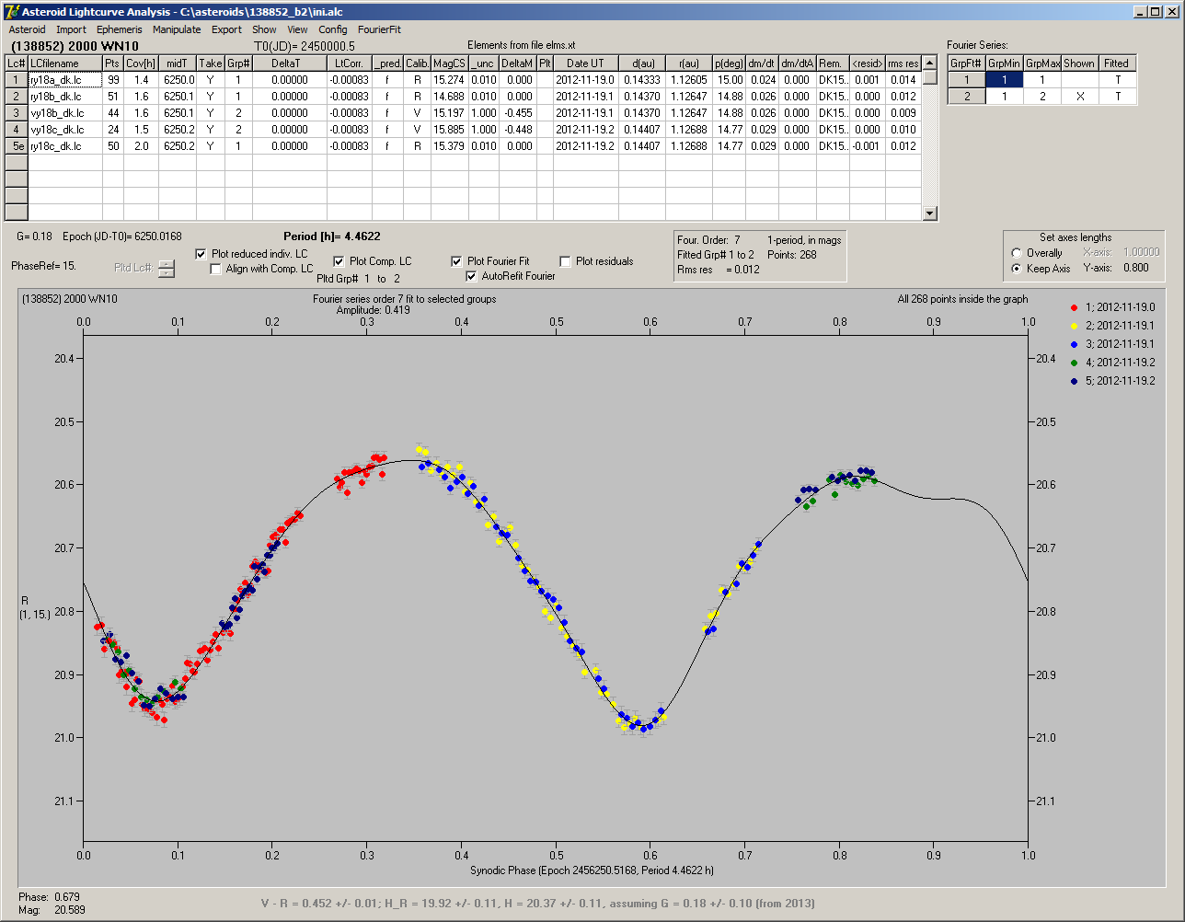
Task: Click Pts value 99 in row 1
Action: [113, 80]
